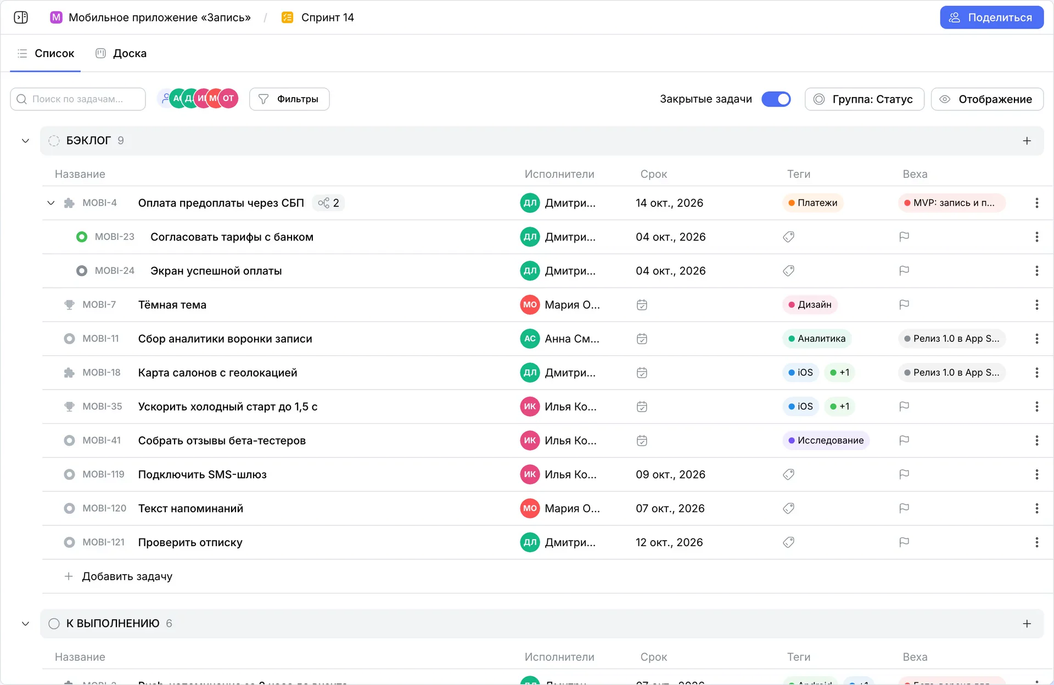Click the puzzle type icon of MOBI-4
Image resolution: width=1054 pixels, height=685 pixels.
[x=69, y=203]
